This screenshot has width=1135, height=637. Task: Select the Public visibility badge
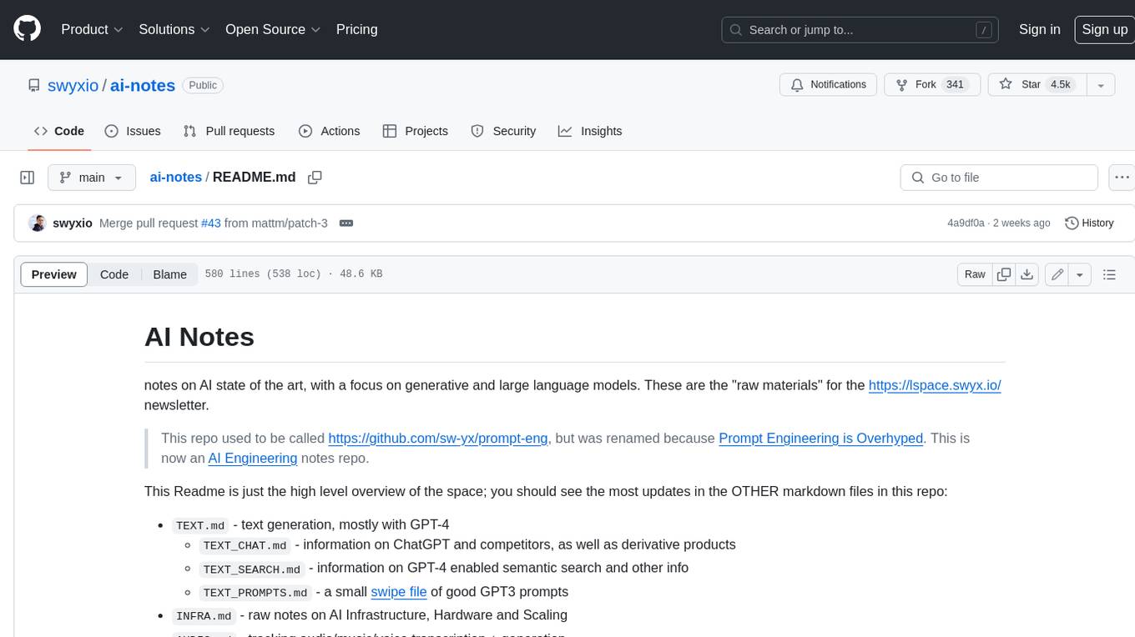click(203, 85)
